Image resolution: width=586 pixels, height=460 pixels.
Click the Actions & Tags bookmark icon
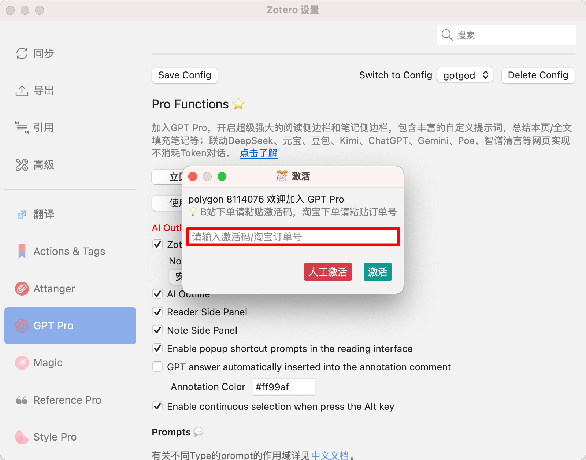tap(22, 251)
